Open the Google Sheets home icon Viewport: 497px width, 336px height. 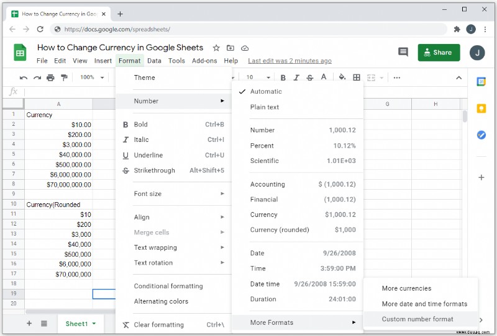pos(20,52)
